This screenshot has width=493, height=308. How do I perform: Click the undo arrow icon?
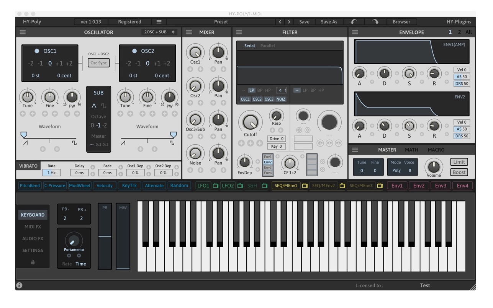point(354,22)
